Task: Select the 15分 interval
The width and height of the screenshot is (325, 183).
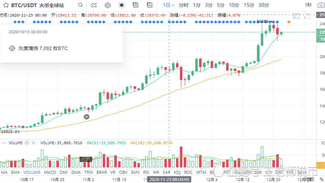Action: click(x=249, y=5)
